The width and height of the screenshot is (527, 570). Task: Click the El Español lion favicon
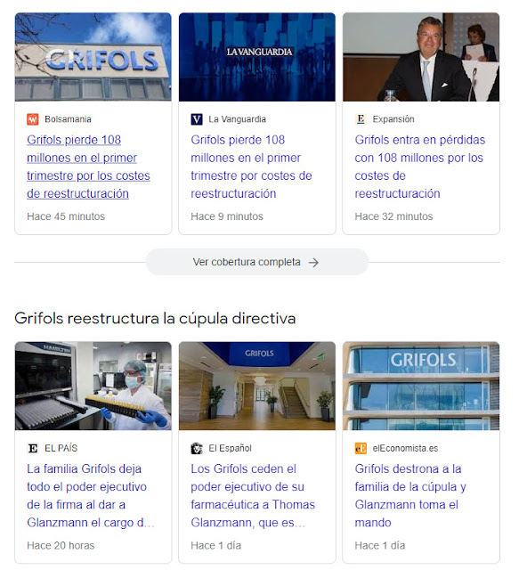pyautogui.click(x=197, y=448)
